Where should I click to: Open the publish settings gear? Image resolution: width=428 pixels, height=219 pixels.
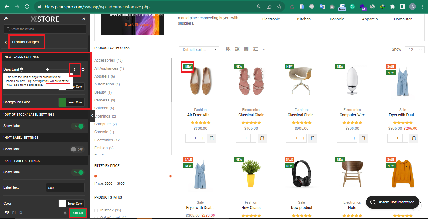pos(65,213)
